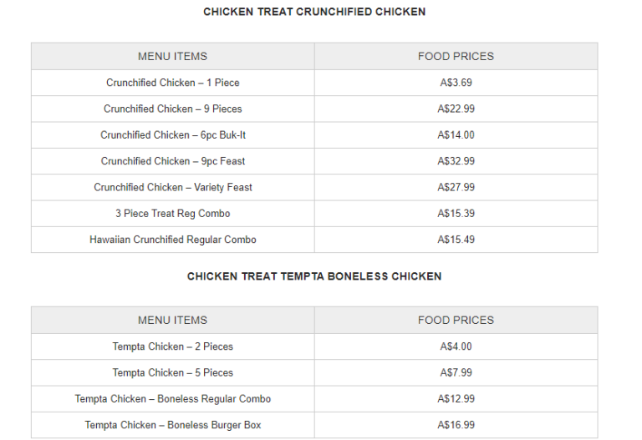Image resolution: width=642 pixels, height=440 pixels.
Task: Click the A$16.99 Burger Box price
Action: tap(456, 425)
